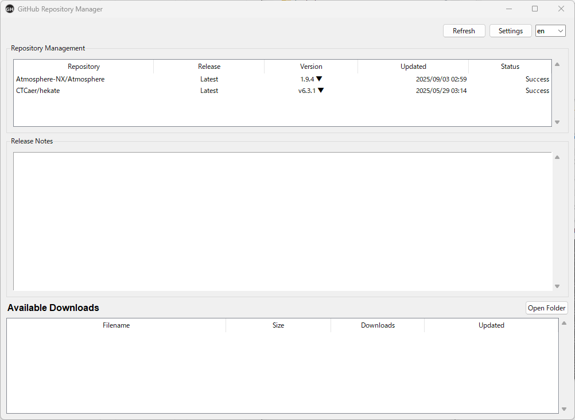Maximize the GitHub Repository Manager window

[535, 9]
